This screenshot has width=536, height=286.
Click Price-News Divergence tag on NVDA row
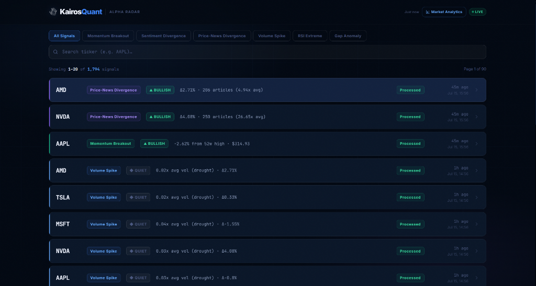tap(114, 117)
